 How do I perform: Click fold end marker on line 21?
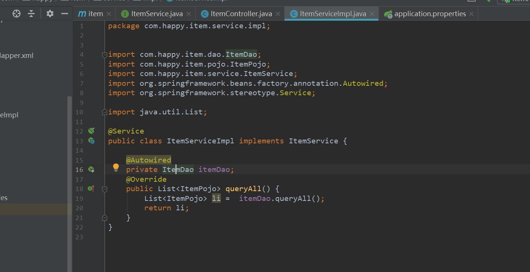tap(105, 217)
